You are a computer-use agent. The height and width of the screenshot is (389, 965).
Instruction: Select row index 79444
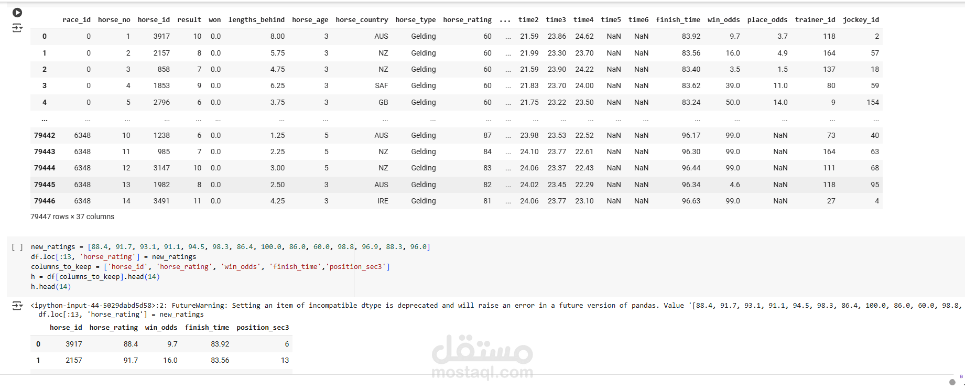tap(45, 168)
